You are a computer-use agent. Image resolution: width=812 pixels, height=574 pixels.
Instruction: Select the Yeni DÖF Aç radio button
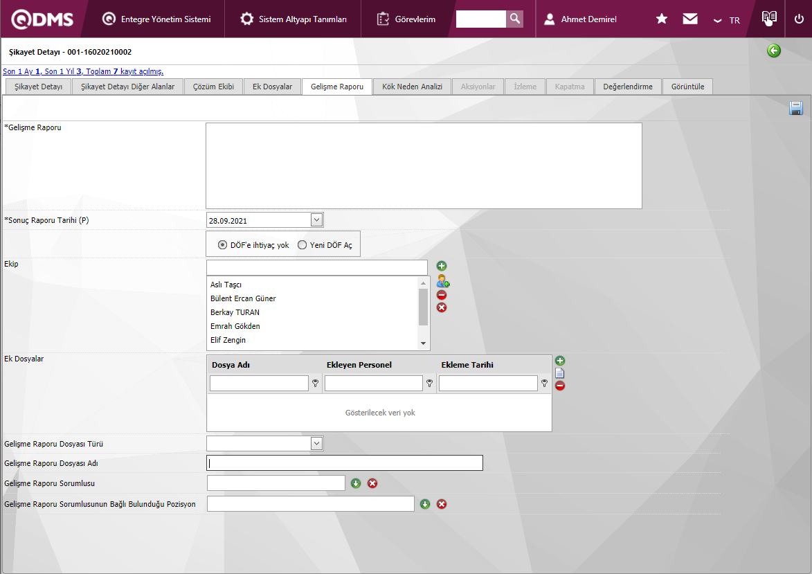tap(302, 244)
